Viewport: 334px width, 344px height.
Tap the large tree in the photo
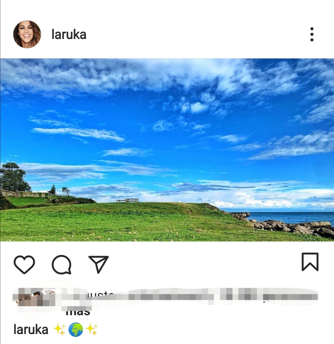pyautogui.click(x=14, y=177)
